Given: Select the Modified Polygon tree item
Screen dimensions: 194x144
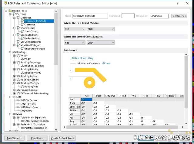Looking at the screenshot, I should [30, 45].
